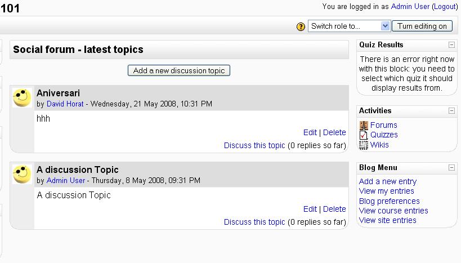Viewport: 461px width, 263px height.
Task: Collapse the Quiz Results block
Action: click(451, 44)
